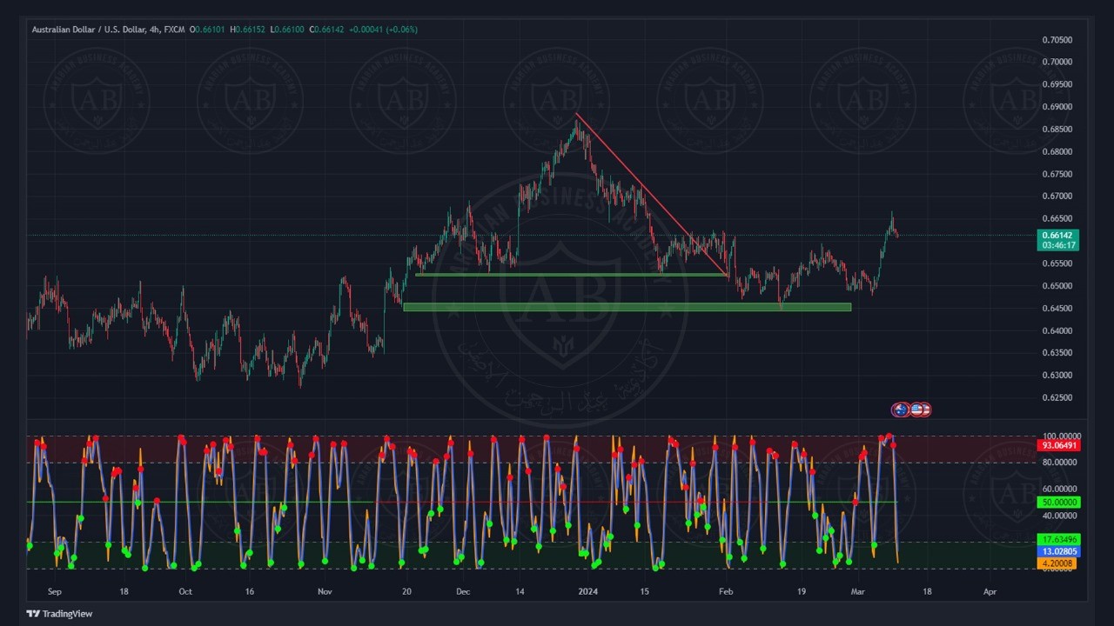Click the 2024 label on time axis
Viewport: 1114px width, 626px height.
coord(588,591)
